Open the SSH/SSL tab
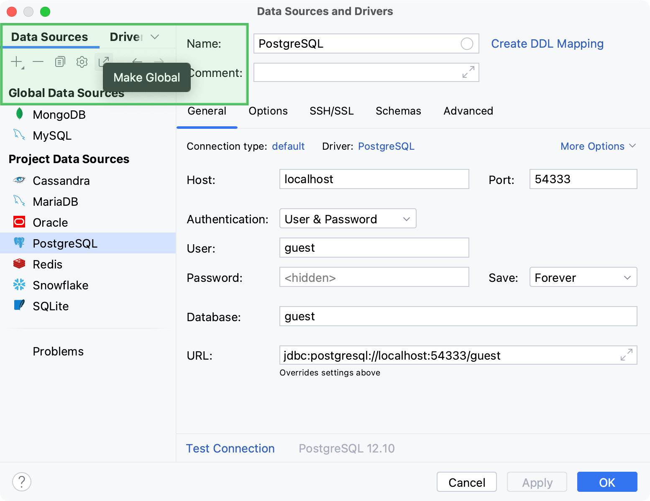Viewport: 650px width, 501px height. [x=331, y=111]
